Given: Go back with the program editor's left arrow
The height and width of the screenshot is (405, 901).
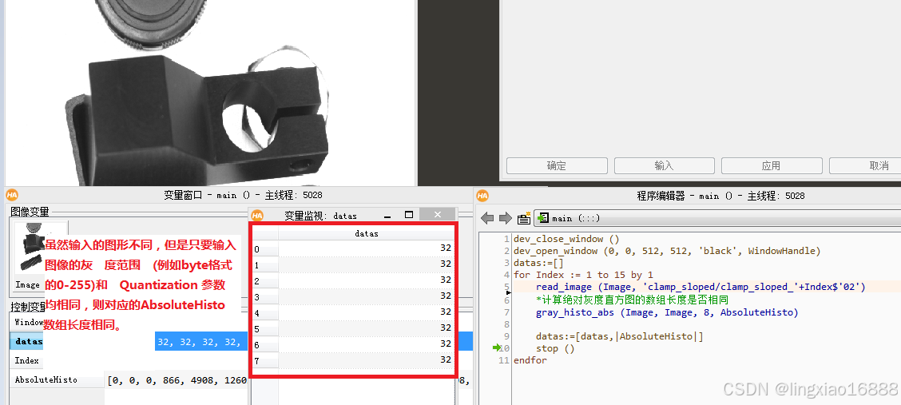Looking at the screenshot, I should (487, 218).
